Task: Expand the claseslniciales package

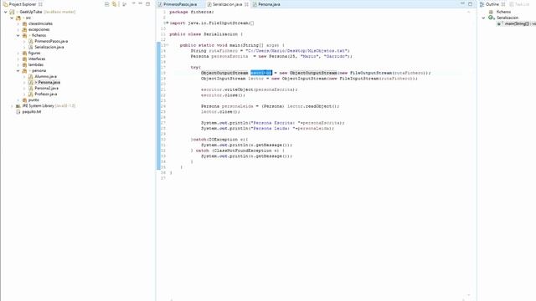Action: pos(18,24)
